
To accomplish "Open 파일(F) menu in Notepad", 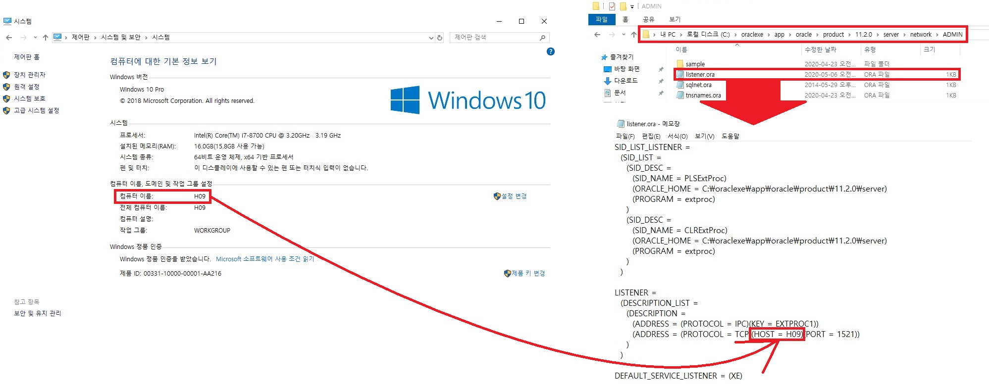I will pos(625,137).
